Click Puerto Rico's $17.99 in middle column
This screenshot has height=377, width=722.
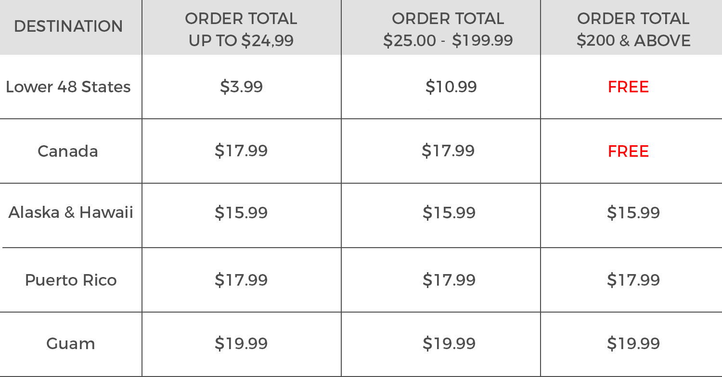point(449,280)
